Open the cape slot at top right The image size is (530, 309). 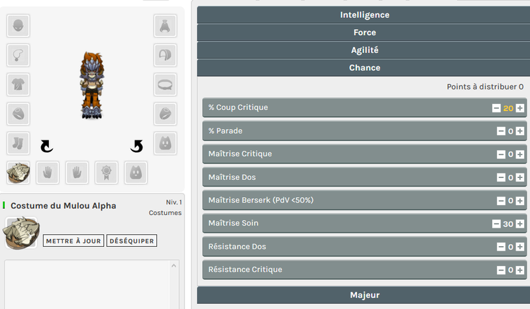tap(165, 26)
